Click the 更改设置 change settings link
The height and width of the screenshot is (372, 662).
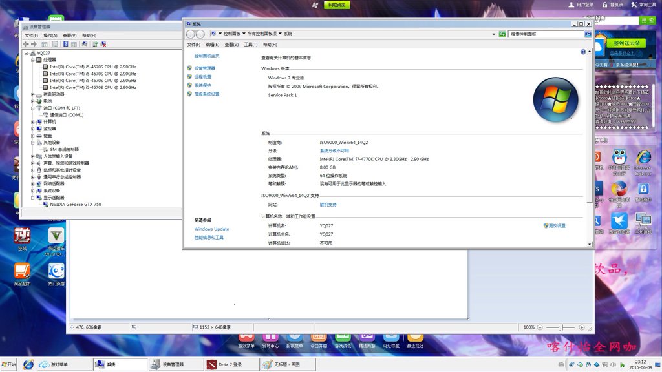pyautogui.click(x=556, y=225)
